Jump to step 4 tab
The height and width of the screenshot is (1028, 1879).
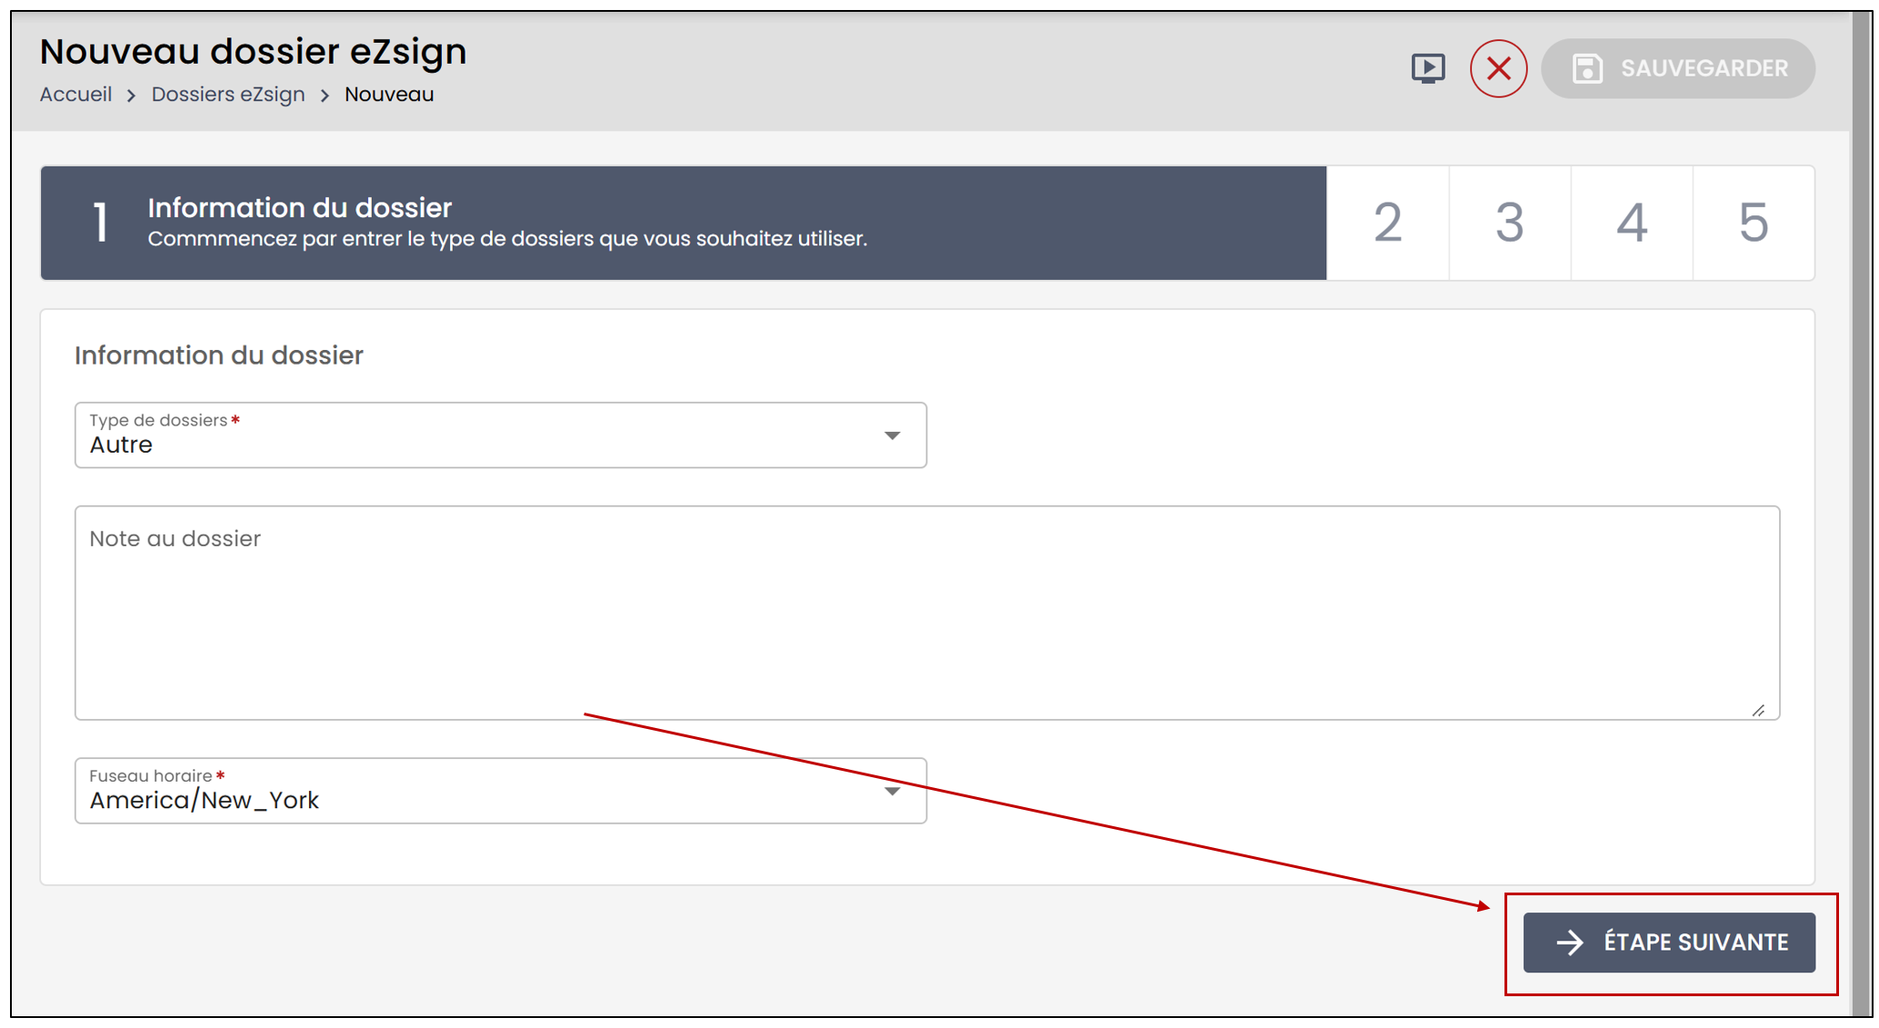tap(1631, 223)
